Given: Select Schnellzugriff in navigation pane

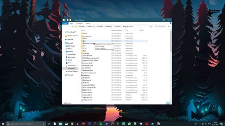Looking at the screenshot, I should coord(71,32).
